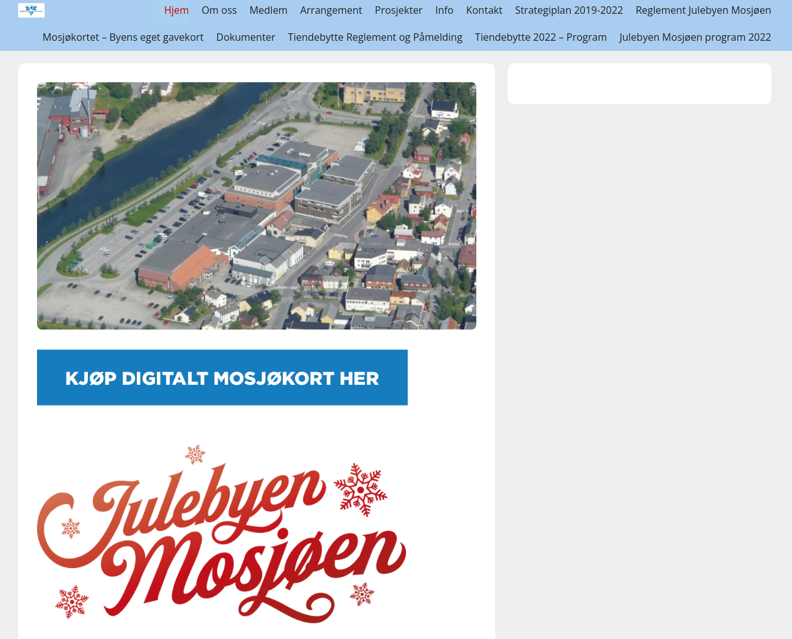The height and width of the screenshot is (639, 792).
Task: Click the Kjøp digitalt Mosjøkort her banner
Action: [222, 377]
